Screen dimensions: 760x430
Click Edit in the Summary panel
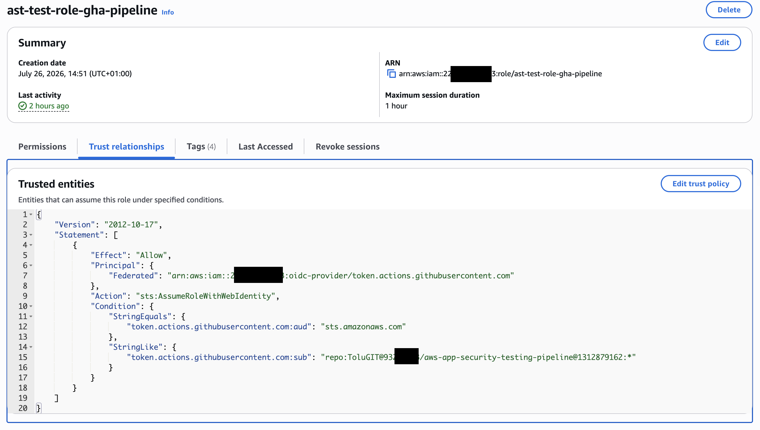pyautogui.click(x=722, y=42)
